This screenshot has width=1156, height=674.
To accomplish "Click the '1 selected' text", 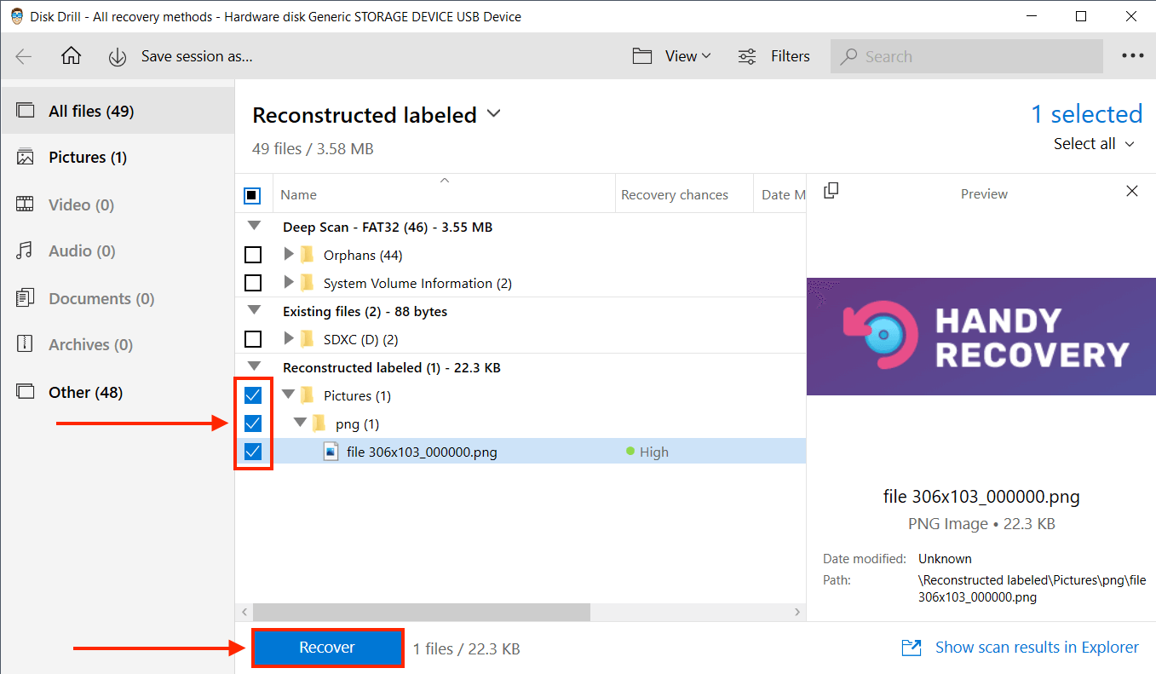I will [x=1087, y=114].
